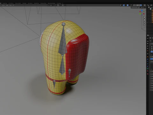Click the bright green Y axis gizmo handle

point(140,14)
